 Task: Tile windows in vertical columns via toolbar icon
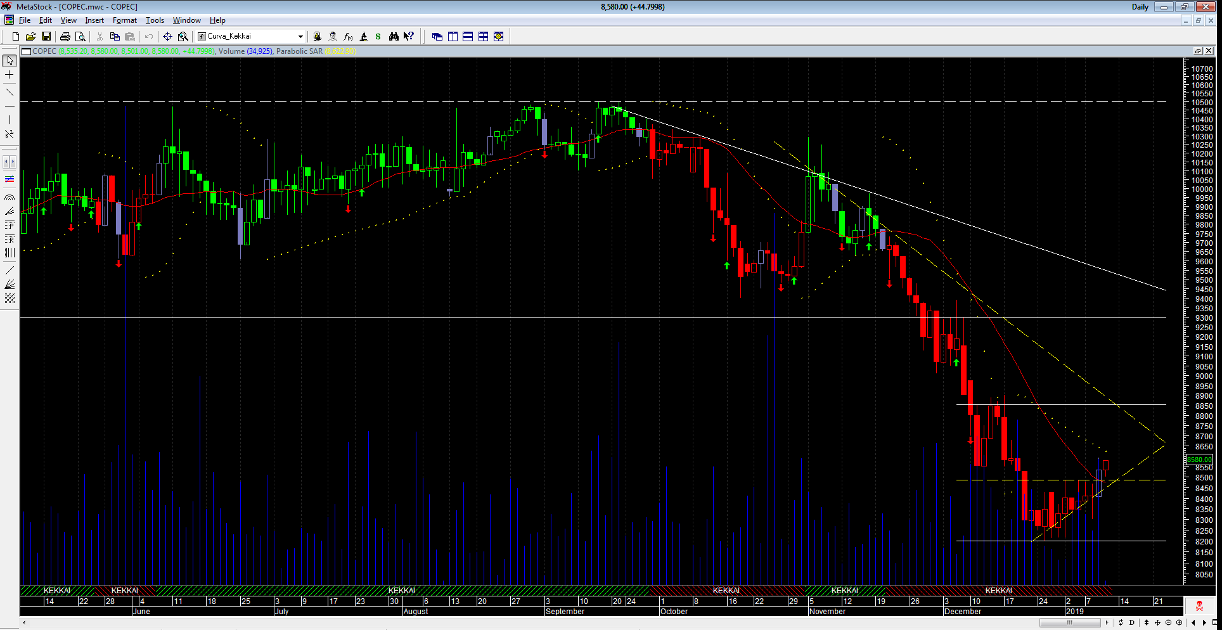(x=453, y=37)
